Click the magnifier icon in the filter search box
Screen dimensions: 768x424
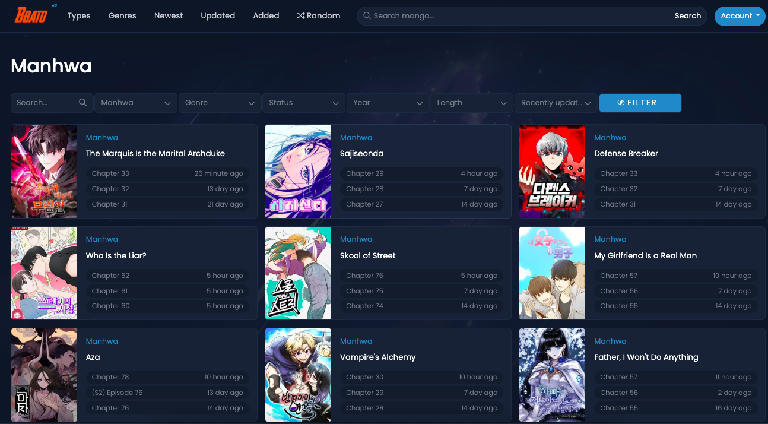click(83, 103)
